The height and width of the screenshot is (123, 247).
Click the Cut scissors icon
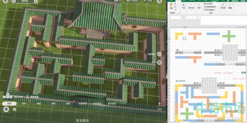coord(175,4)
